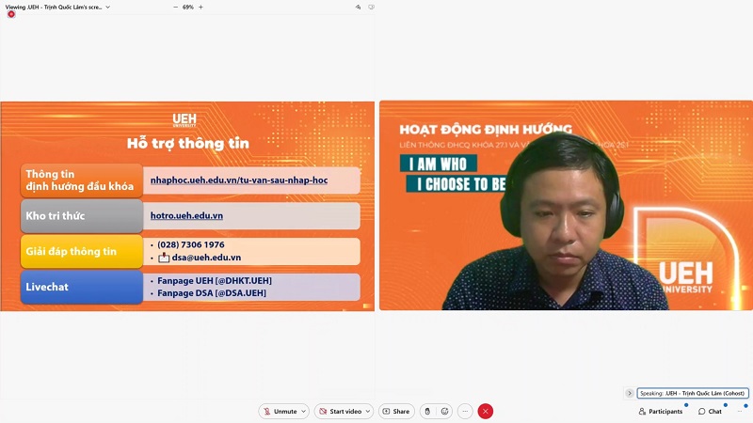Open audio options arrow beside Unmute
This screenshot has width=753, height=423.
point(303,411)
